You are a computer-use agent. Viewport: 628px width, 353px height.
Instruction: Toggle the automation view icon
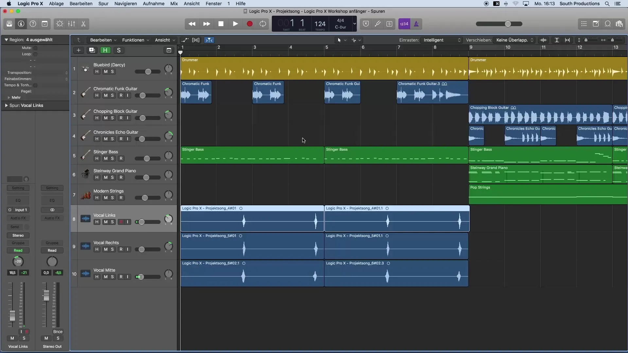point(185,40)
